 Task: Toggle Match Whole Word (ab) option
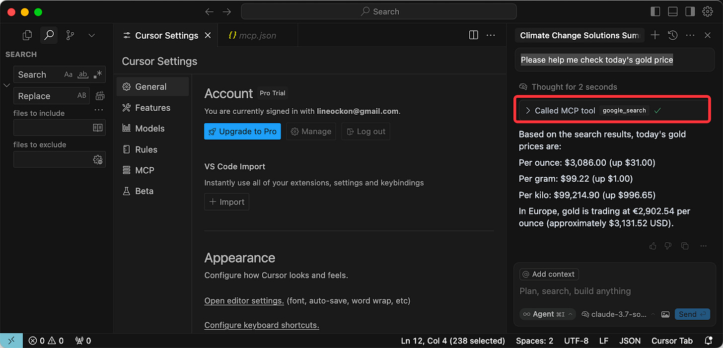83,74
